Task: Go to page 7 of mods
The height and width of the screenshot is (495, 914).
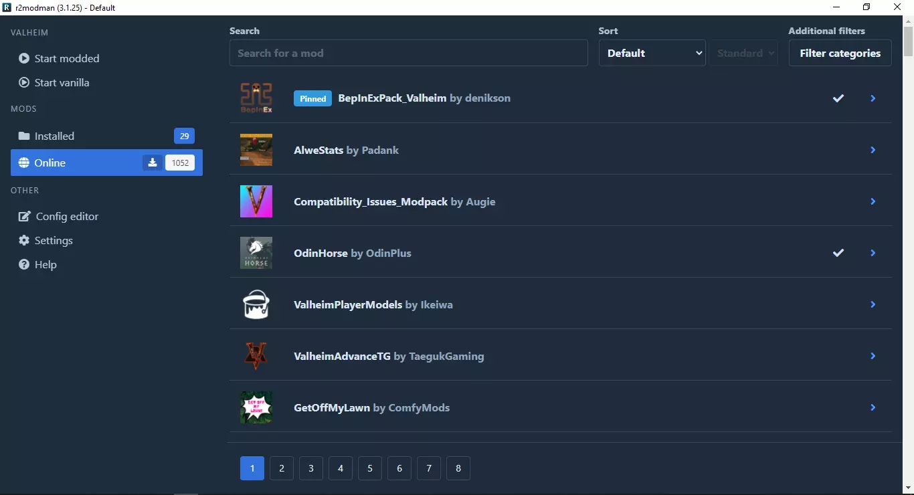Action: pos(429,468)
